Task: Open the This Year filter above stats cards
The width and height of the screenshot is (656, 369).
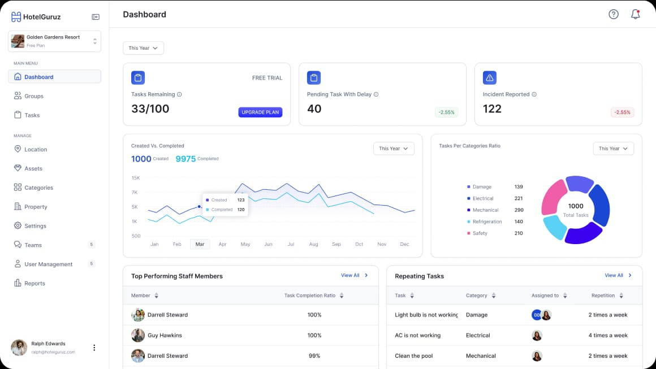Action: (x=143, y=48)
